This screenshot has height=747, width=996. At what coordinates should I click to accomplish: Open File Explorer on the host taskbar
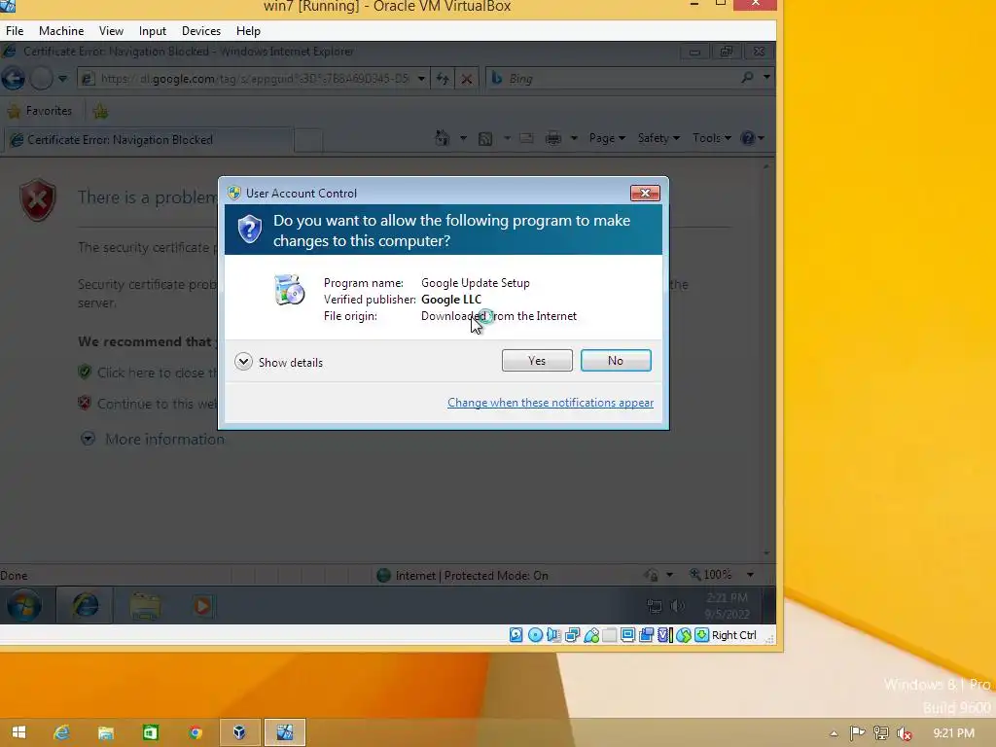pos(106,732)
